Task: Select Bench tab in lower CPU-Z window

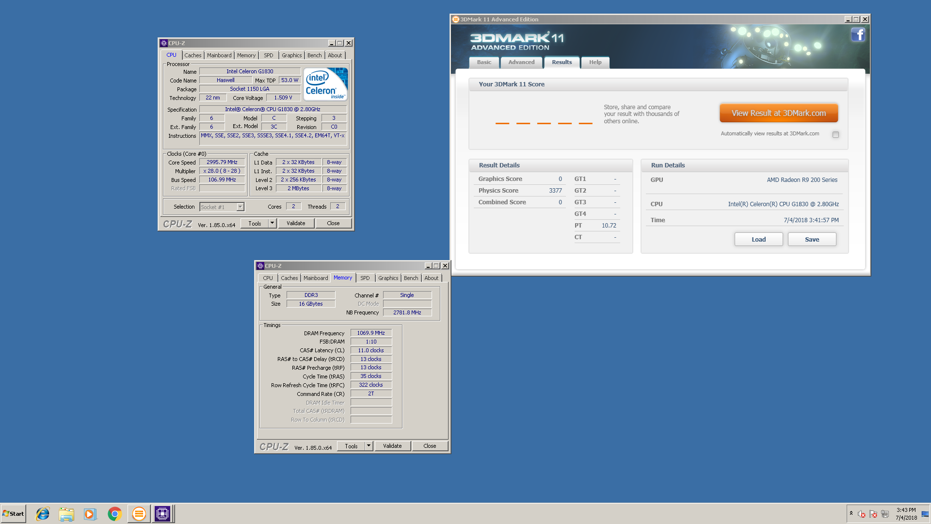Action: point(411,278)
